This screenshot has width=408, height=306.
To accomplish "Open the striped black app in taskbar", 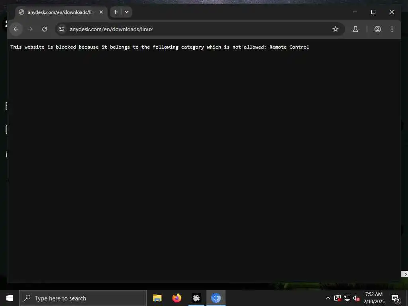I will tap(196, 298).
